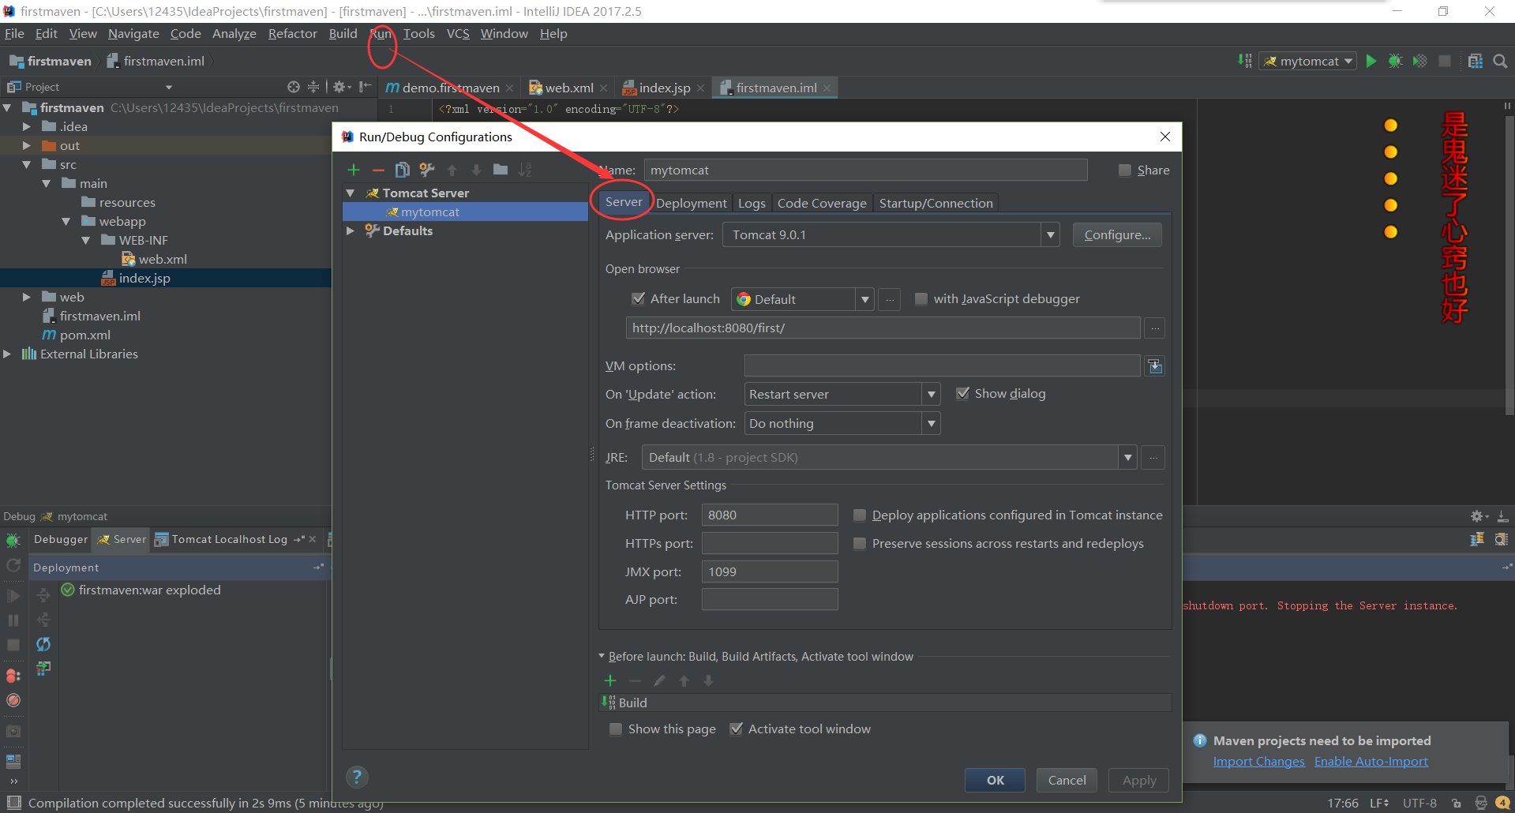Click Collapse All icon in Project panel
1515x813 pixels.
[313, 87]
